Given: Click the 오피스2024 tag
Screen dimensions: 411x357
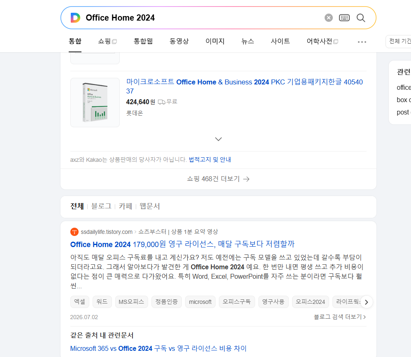Looking at the screenshot, I should point(310,302).
